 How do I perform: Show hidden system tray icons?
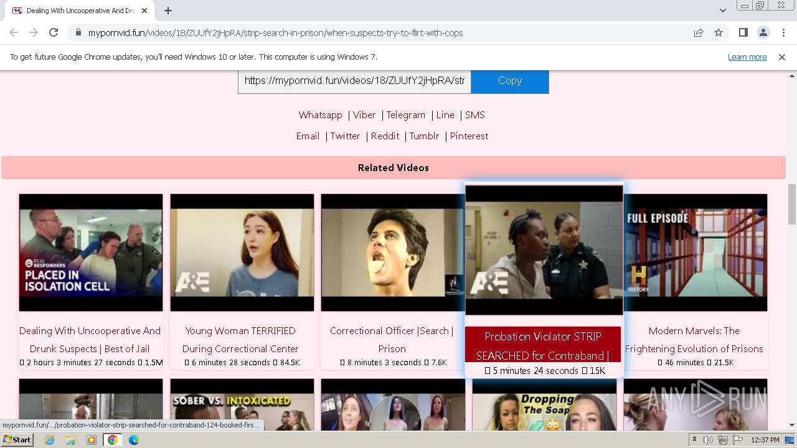click(x=694, y=440)
